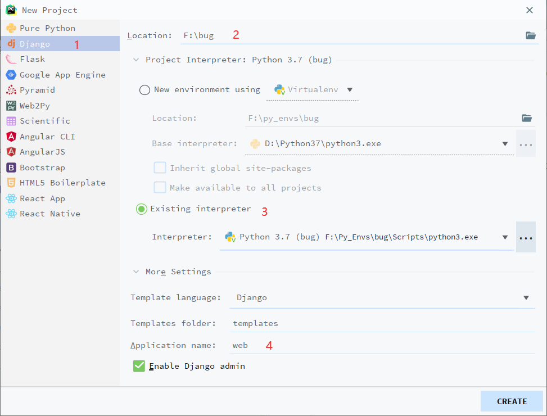Image resolution: width=547 pixels, height=416 pixels.
Task: Select the Angular CLI icon
Action: point(11,137)
